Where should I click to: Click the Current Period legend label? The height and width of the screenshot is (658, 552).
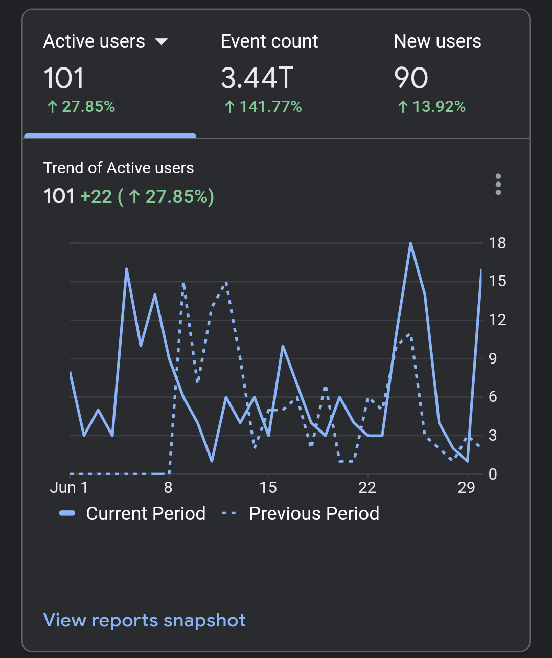146,513
